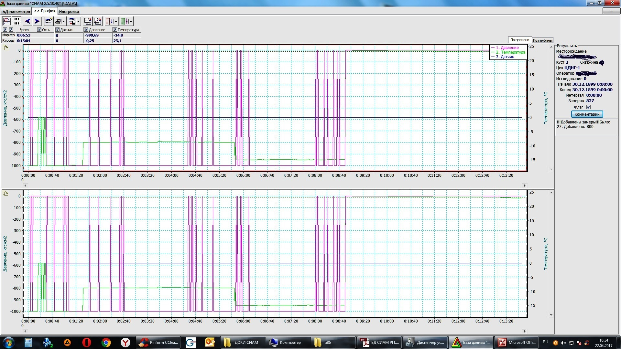Image resolution: width=621 pixels, height=349 pixels.
Task: Open the edit table with pencil icon
Action: point(49,21)
